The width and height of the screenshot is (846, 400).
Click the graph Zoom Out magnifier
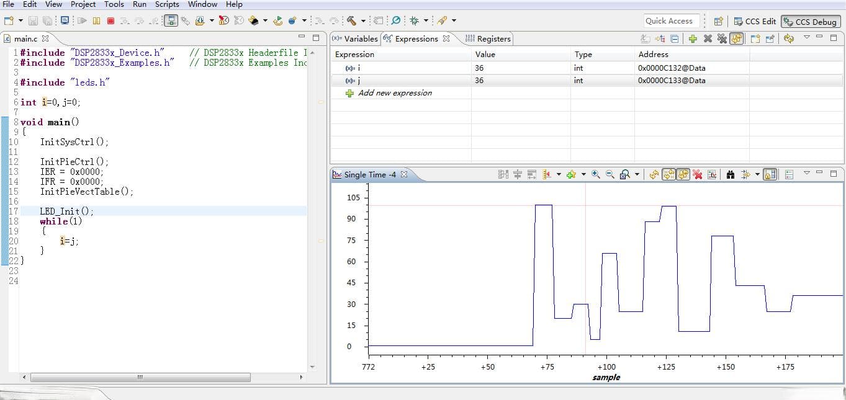click(610, 174)
